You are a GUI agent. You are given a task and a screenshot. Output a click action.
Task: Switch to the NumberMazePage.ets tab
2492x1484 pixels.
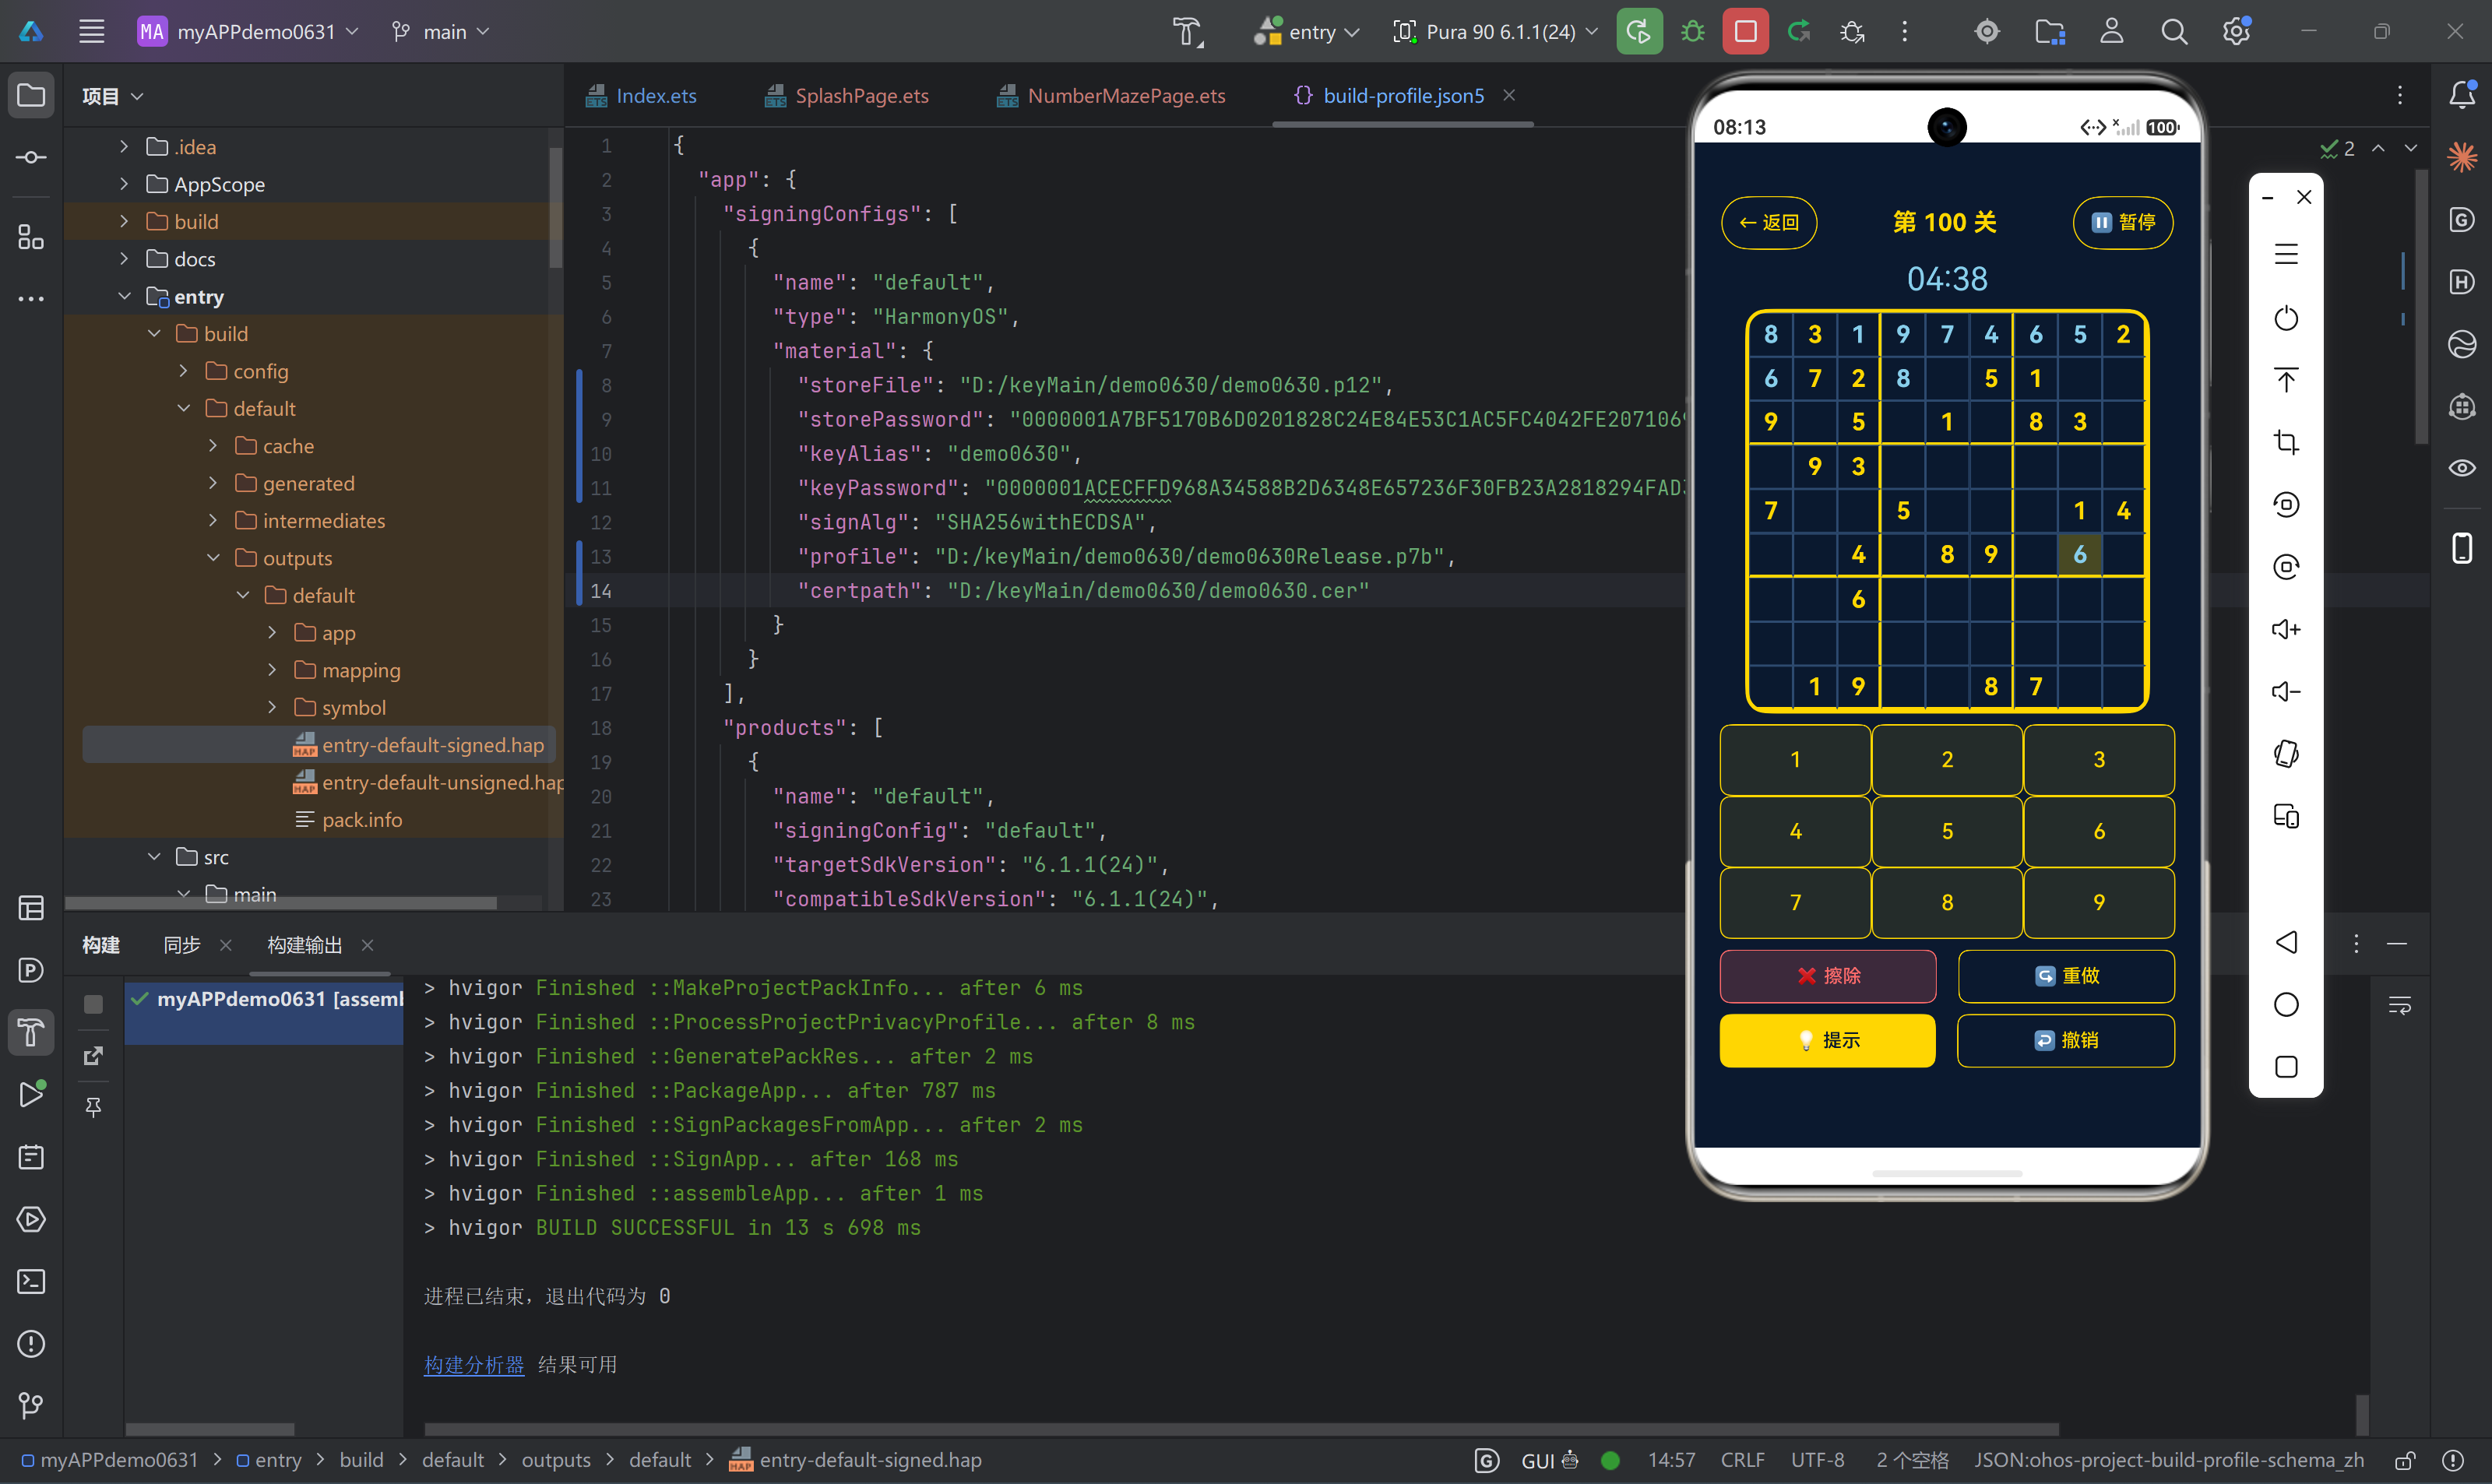1112,96
